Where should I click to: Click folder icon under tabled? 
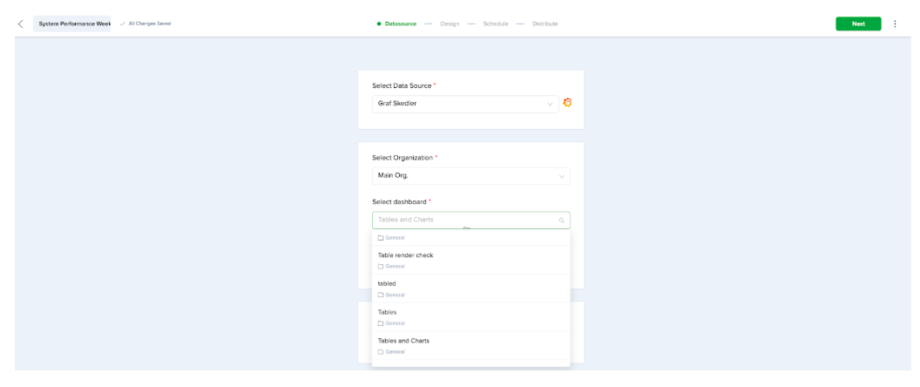(381, 295)
